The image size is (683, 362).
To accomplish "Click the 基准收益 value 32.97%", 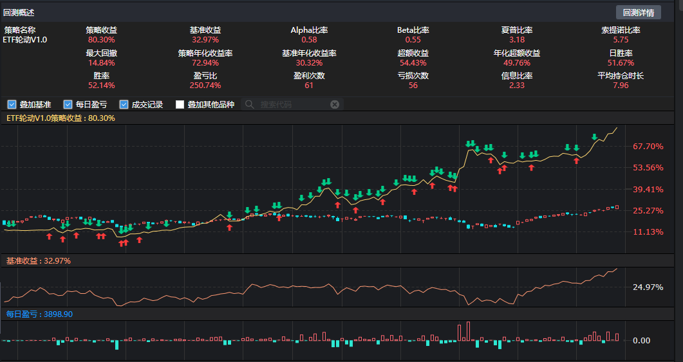I will click(205, 40).
